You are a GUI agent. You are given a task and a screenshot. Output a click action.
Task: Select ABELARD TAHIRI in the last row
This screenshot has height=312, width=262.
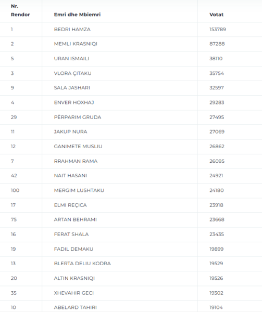click(x=76, y=307)
